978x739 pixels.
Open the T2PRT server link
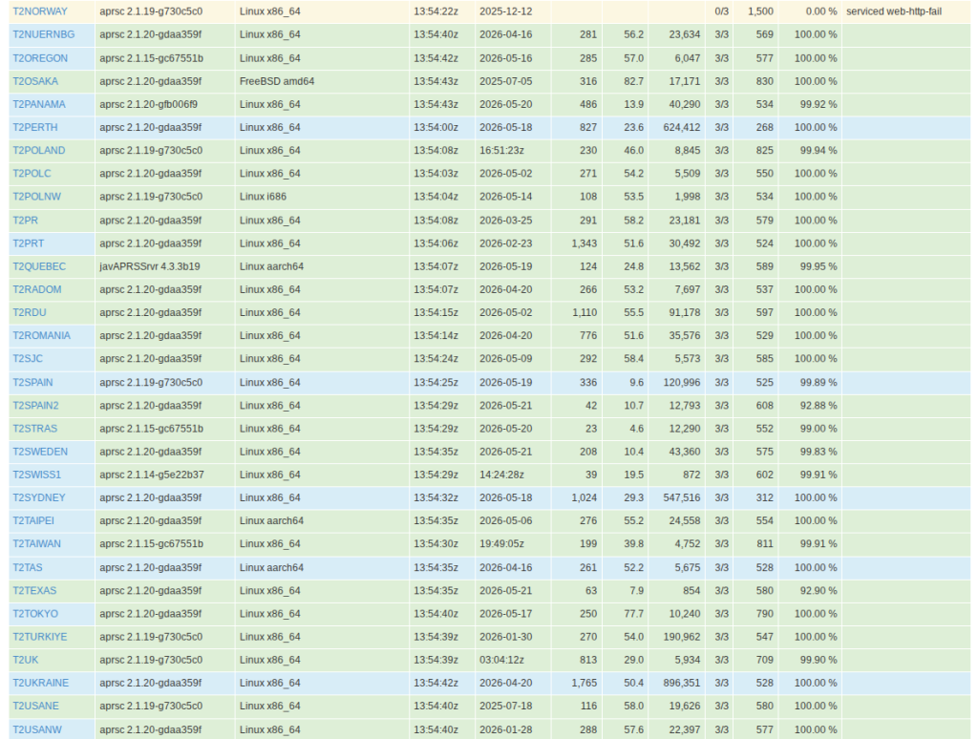[28, 243]
